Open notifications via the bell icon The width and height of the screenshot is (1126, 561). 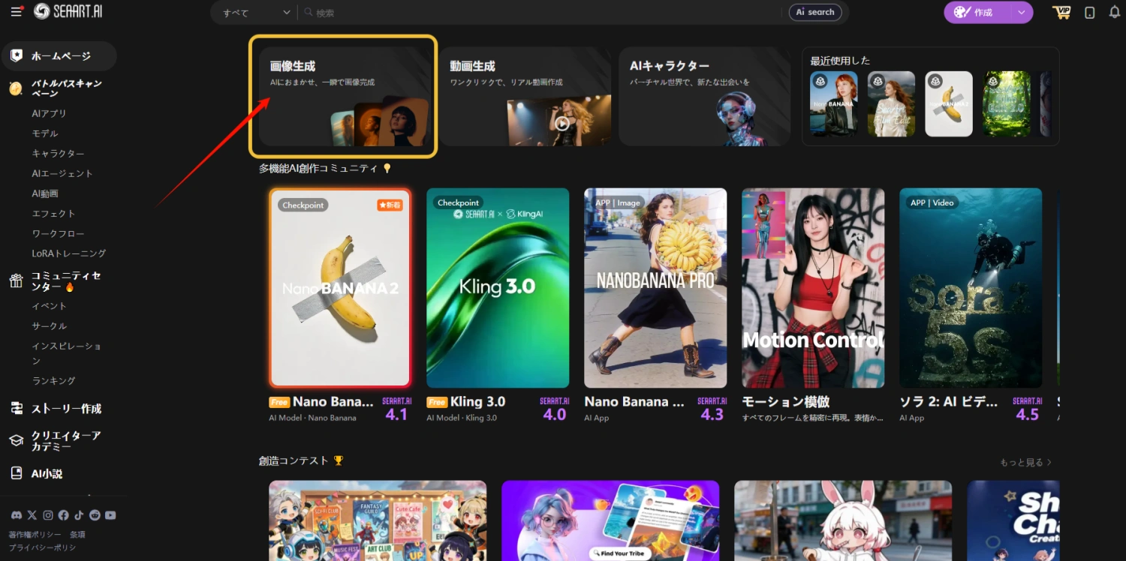click(x=1115, y=12)
